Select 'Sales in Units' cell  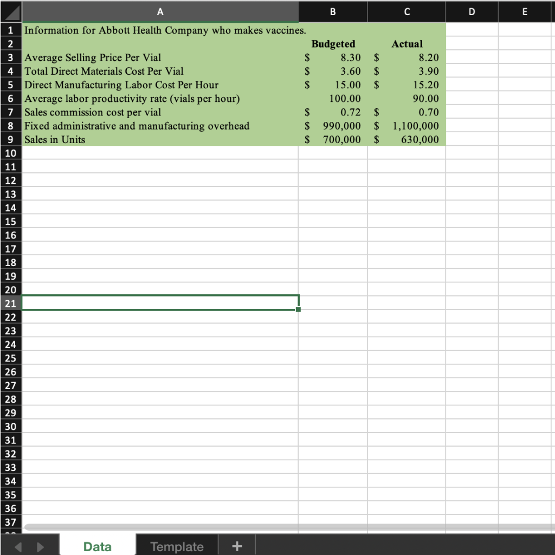click(160, 139)
